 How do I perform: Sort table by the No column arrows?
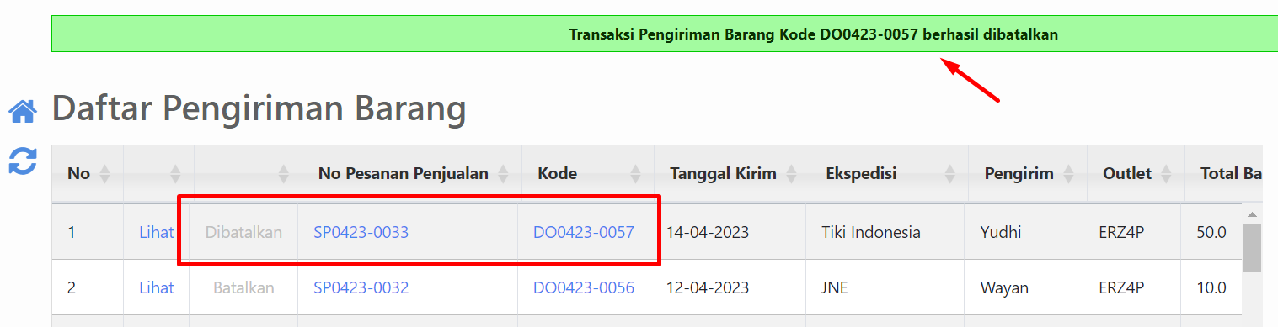coord(104,174)
